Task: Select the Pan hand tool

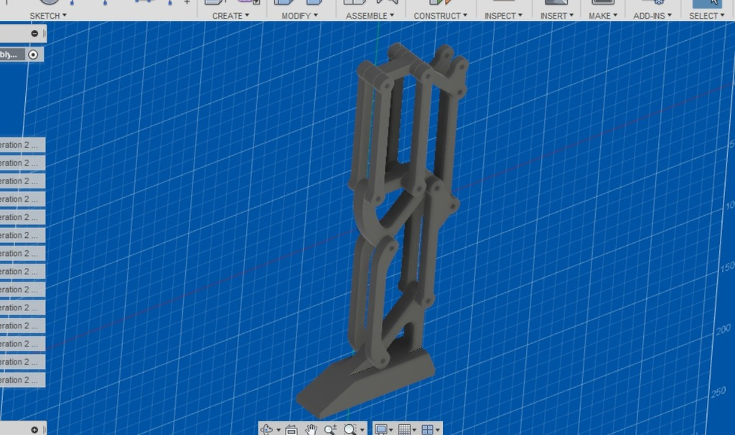Action: [x=311, y=429]
